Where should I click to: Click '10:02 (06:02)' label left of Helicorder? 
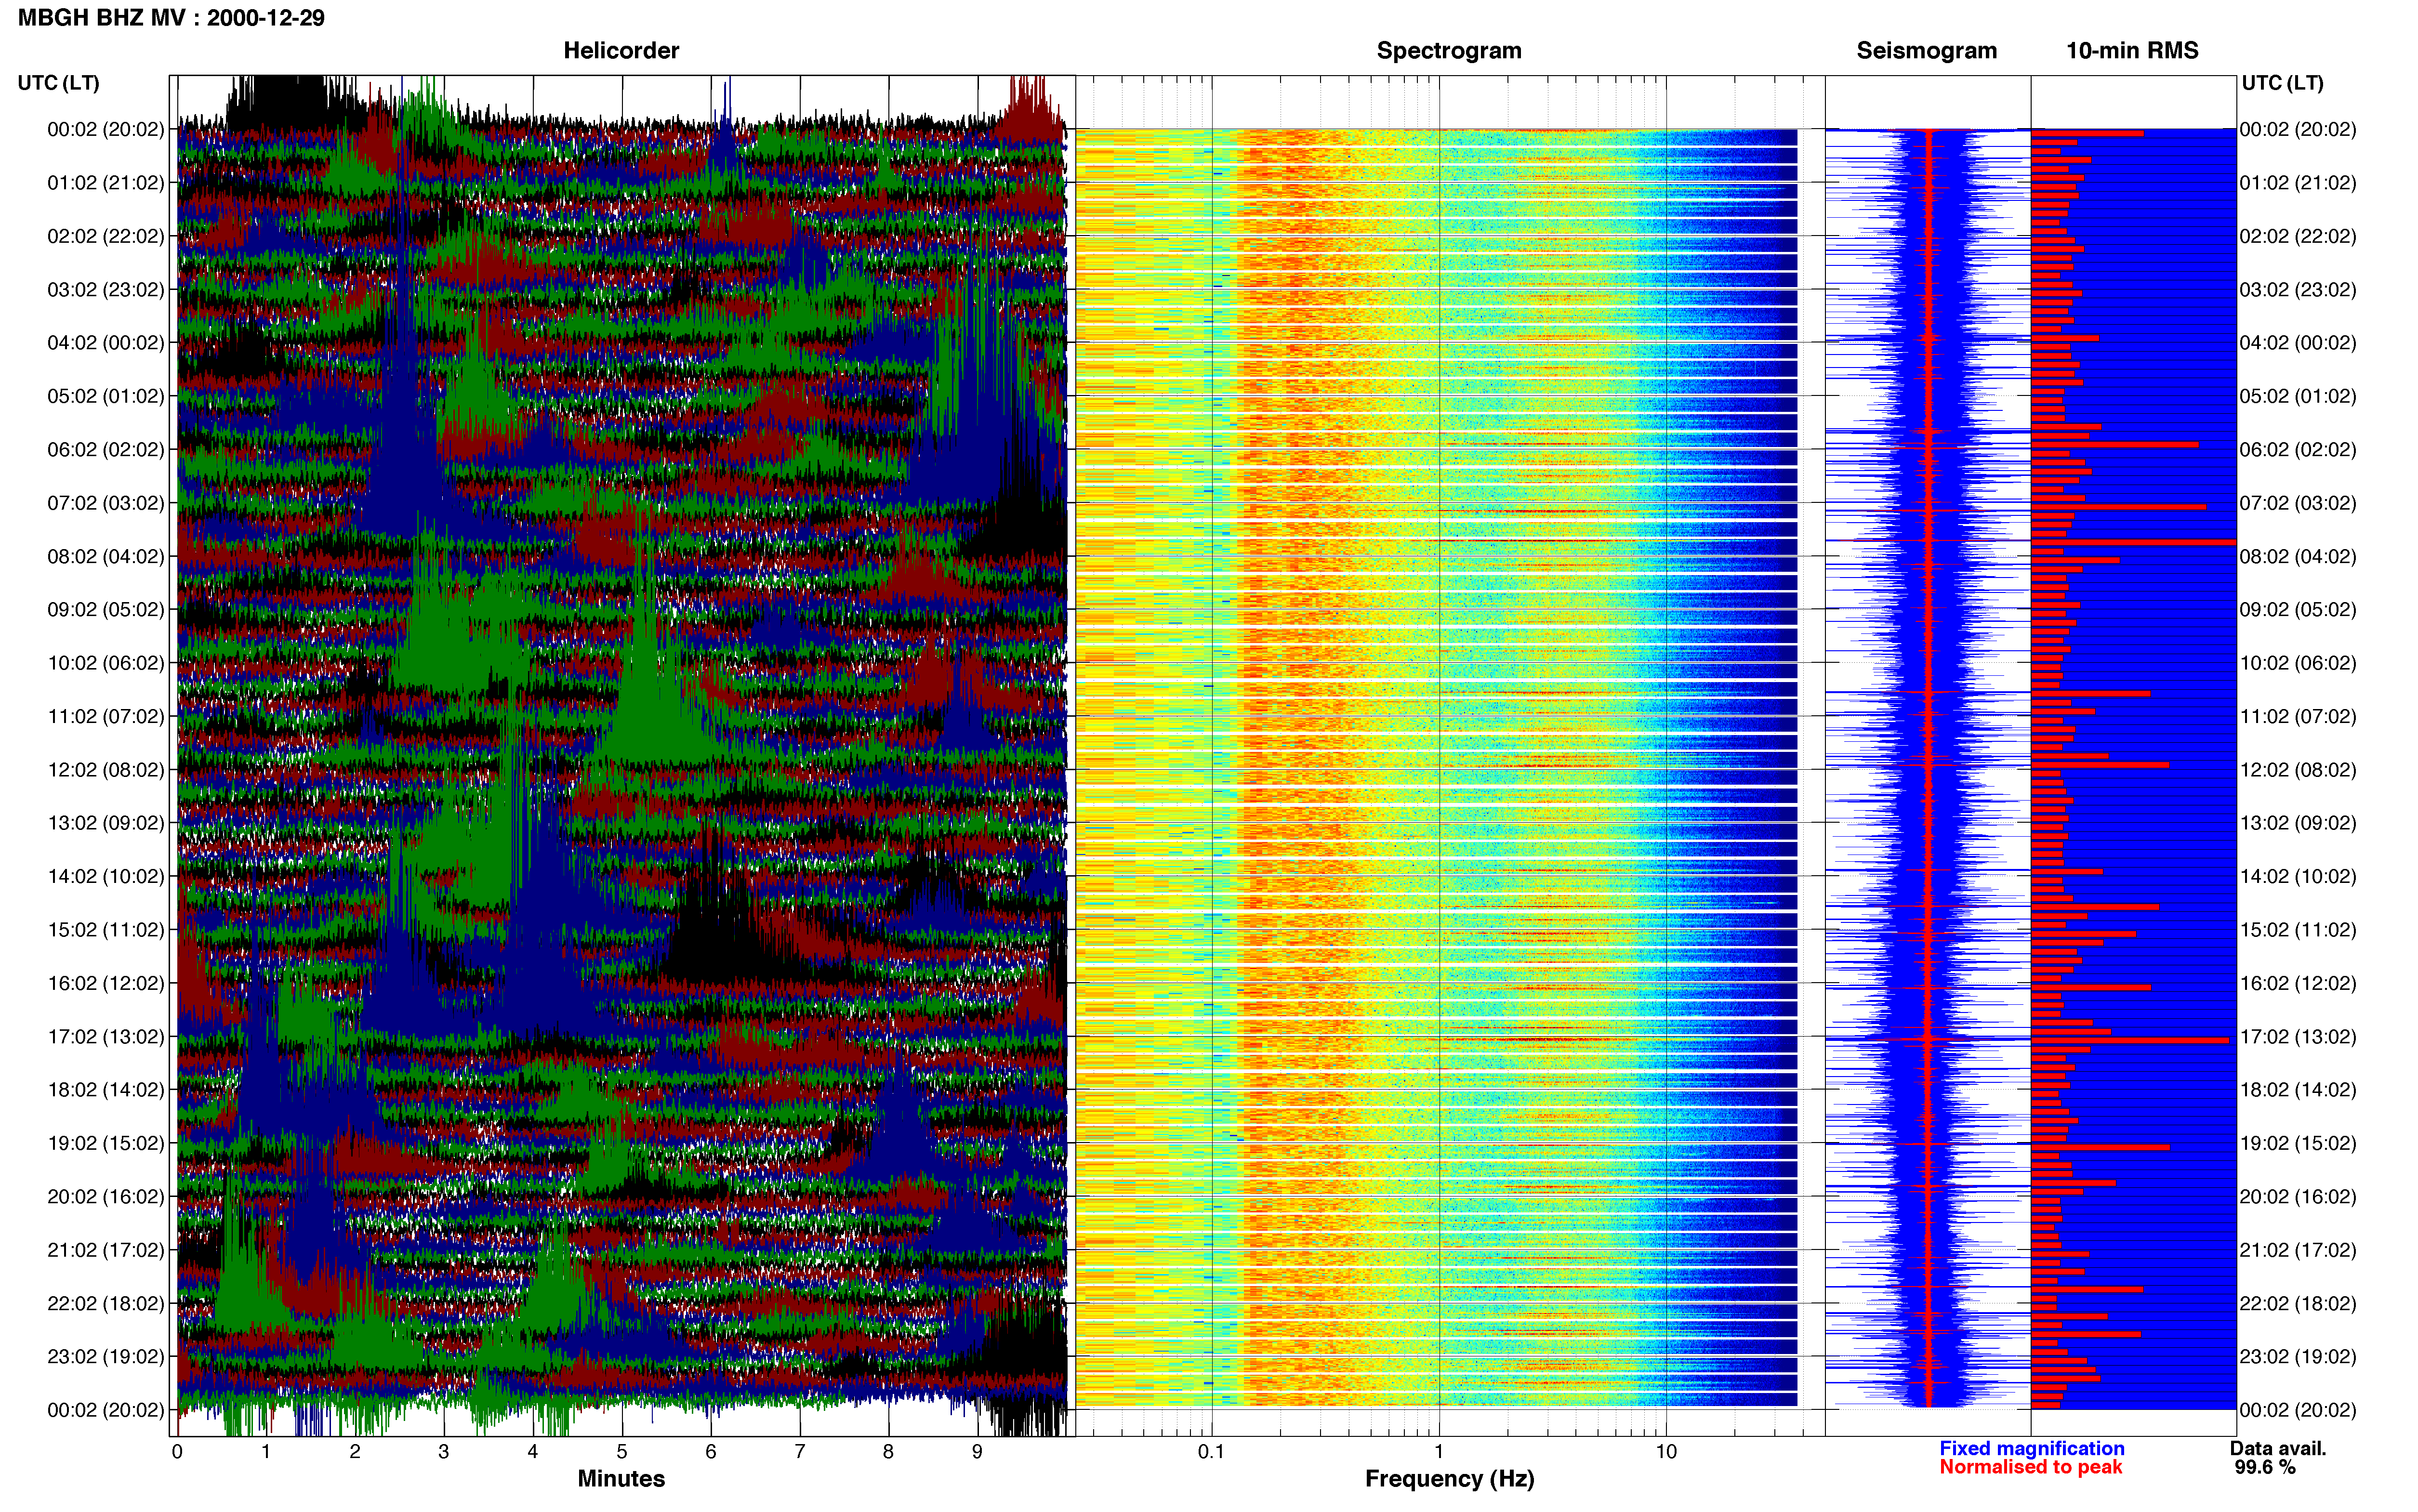106,663
